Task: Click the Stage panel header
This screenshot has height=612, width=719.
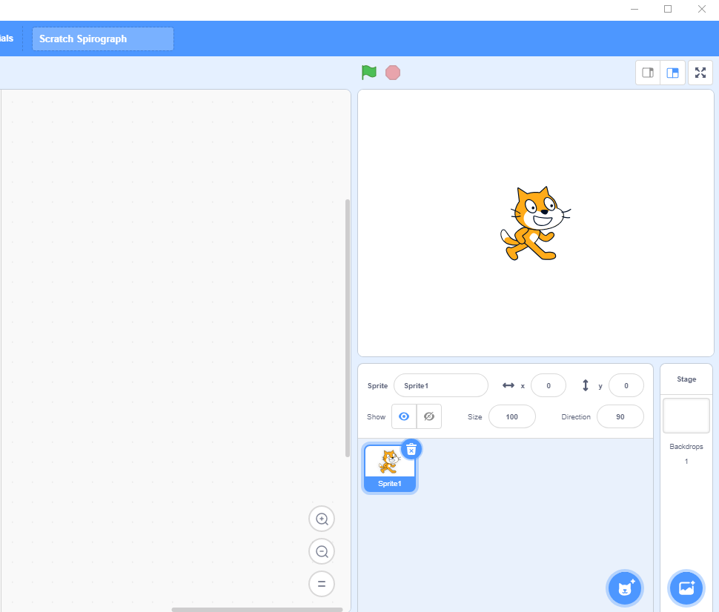Action: (x=686, y=379)
